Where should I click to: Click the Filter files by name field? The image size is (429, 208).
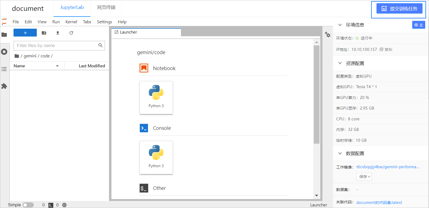point(59,46)
